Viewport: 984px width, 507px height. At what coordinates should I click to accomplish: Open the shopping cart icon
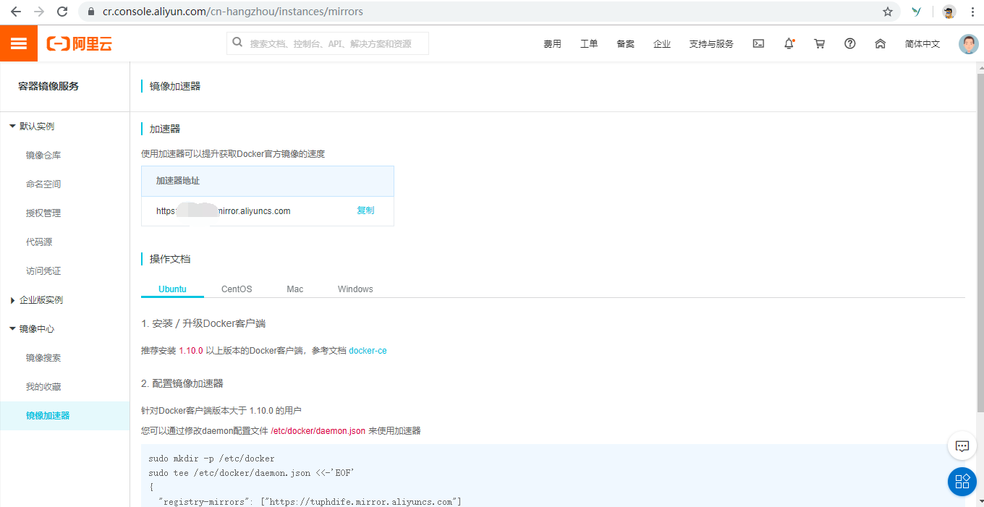pos(819,43)
